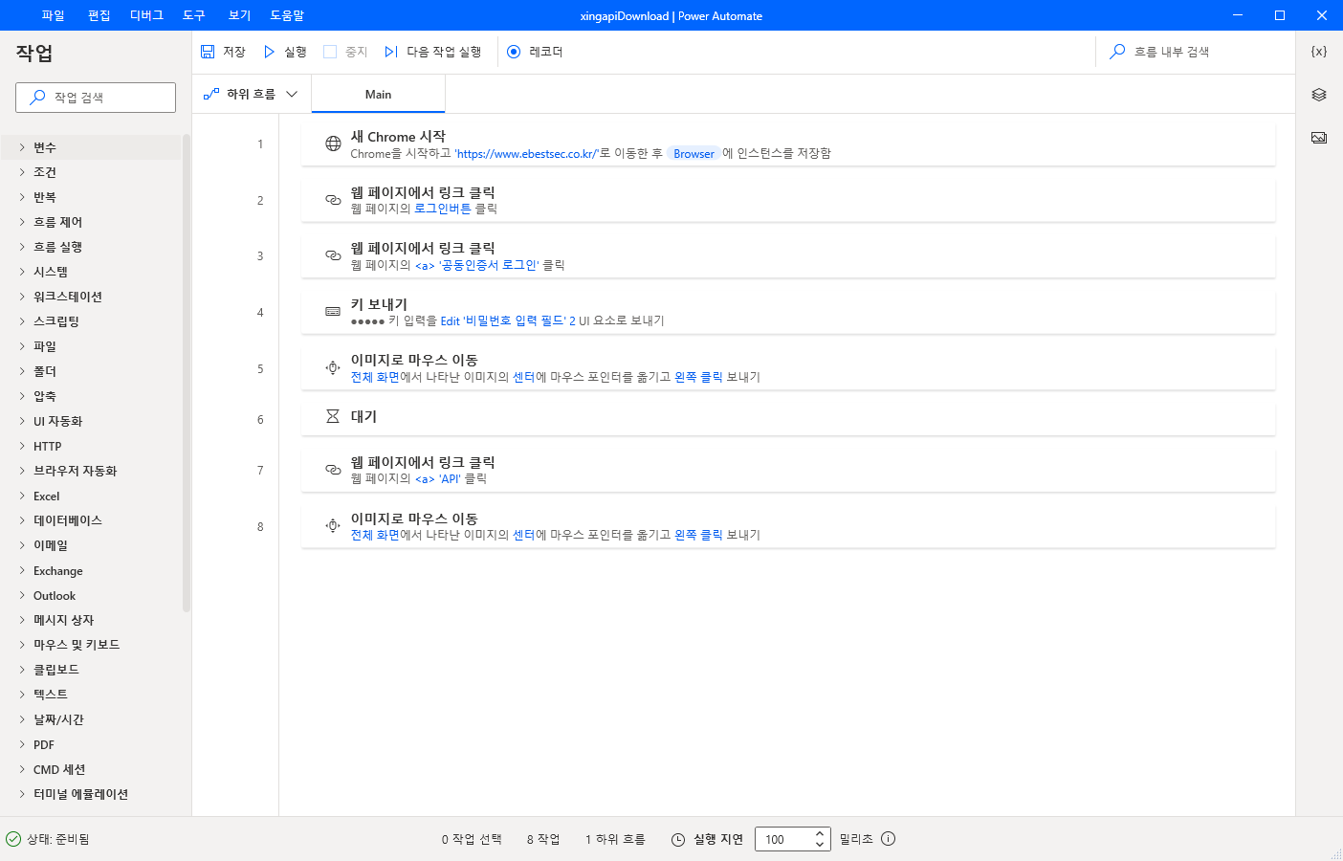This screenshot has width=1343, height=861.
Task: Click the 상태: 준비됨 check icon
Action: [13, 839]
